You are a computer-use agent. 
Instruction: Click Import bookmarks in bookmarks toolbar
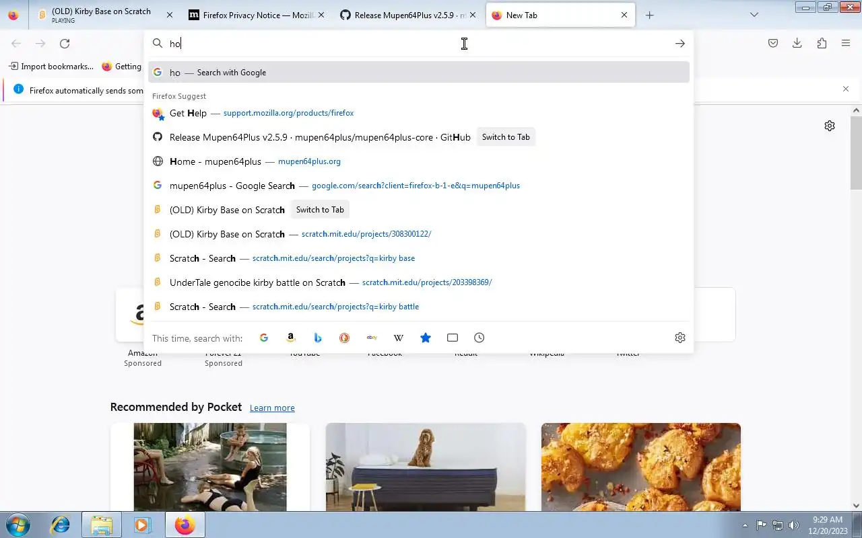click(x=51, y=67)
